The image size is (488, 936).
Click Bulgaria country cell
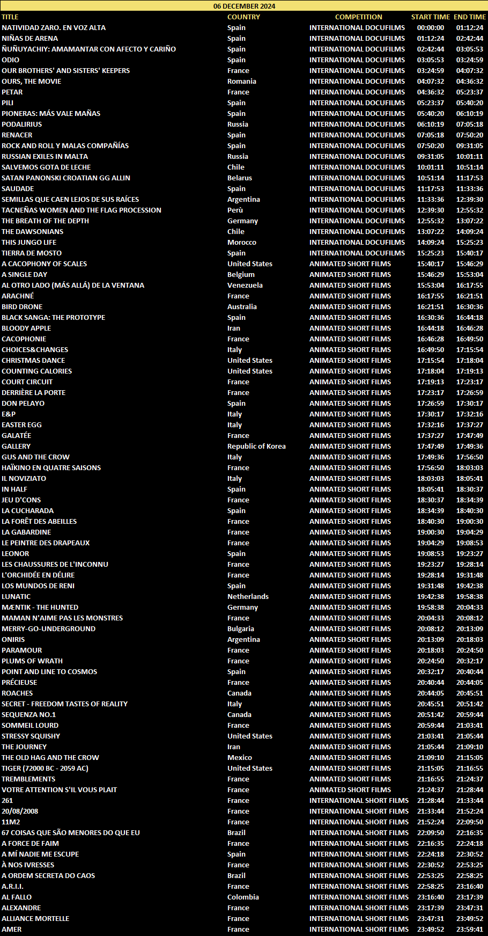point(241,628)
